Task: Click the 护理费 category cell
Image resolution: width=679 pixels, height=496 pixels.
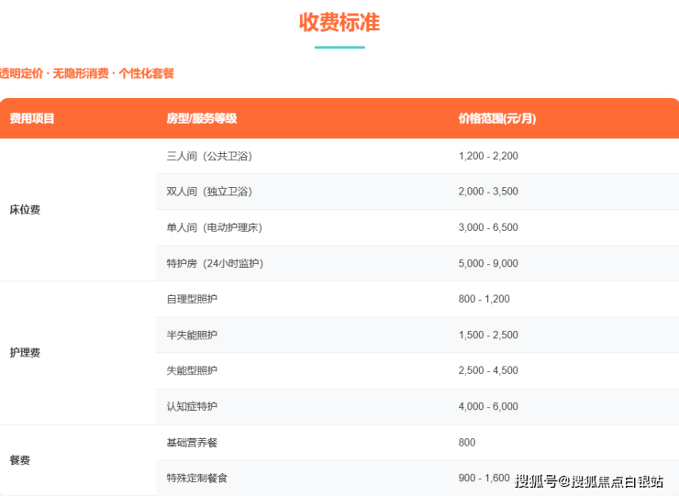Action: point(25,353)
